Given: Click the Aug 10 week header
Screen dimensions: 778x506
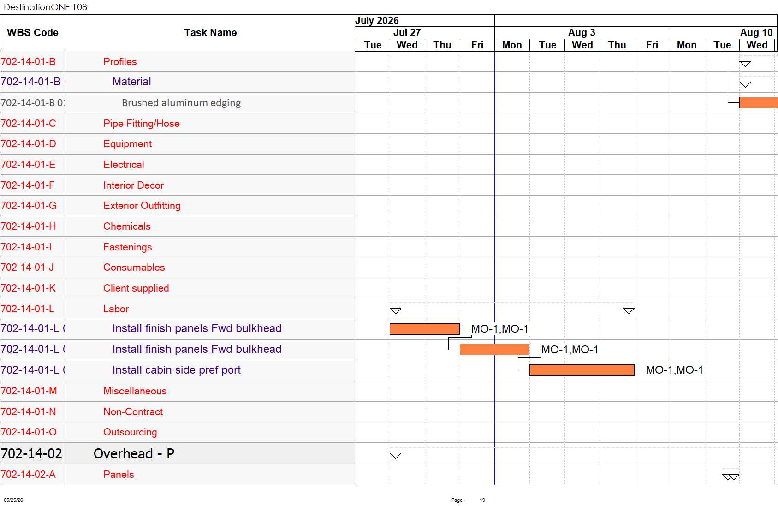Looking at the screenshot, I should (x=756, y=33).
